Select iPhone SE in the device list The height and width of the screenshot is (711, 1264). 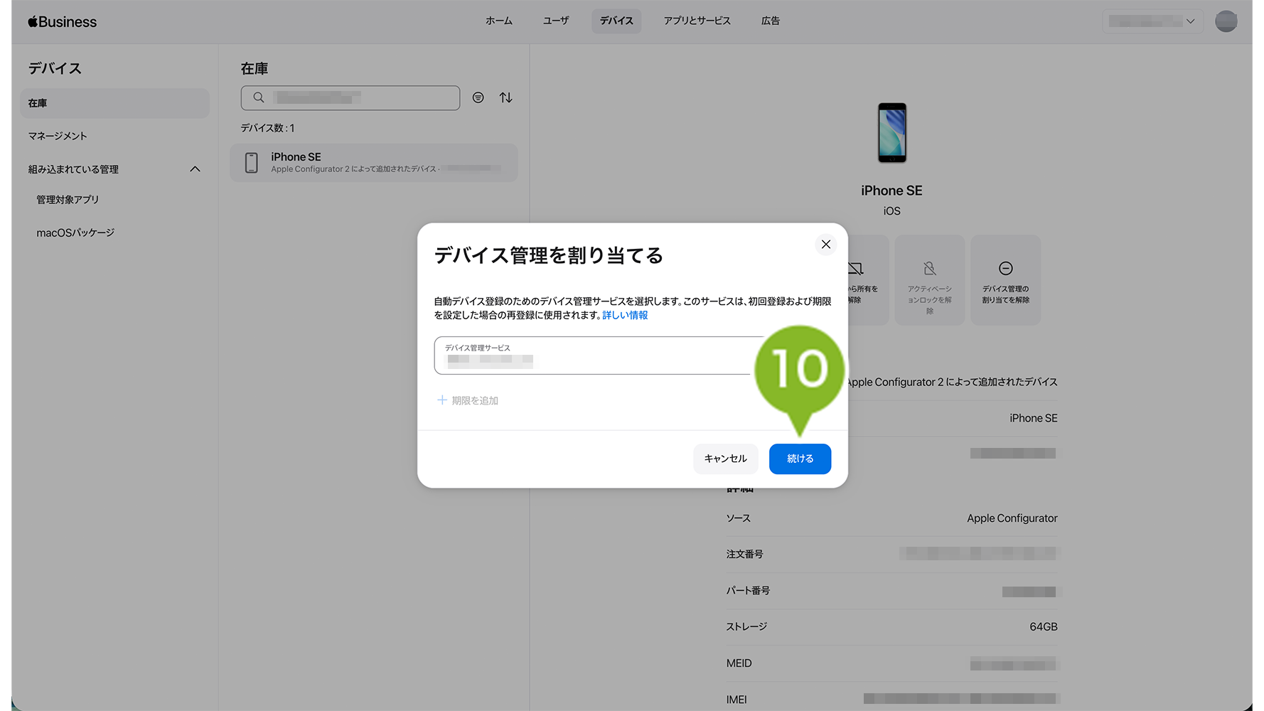[x=374, y=163]
